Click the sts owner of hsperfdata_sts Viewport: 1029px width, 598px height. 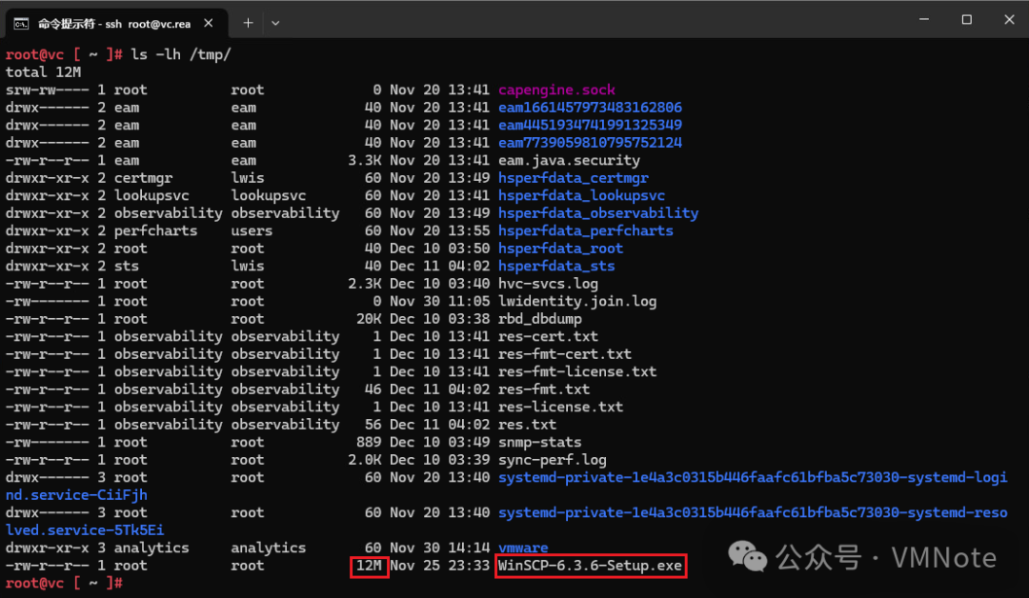(127, 267)
